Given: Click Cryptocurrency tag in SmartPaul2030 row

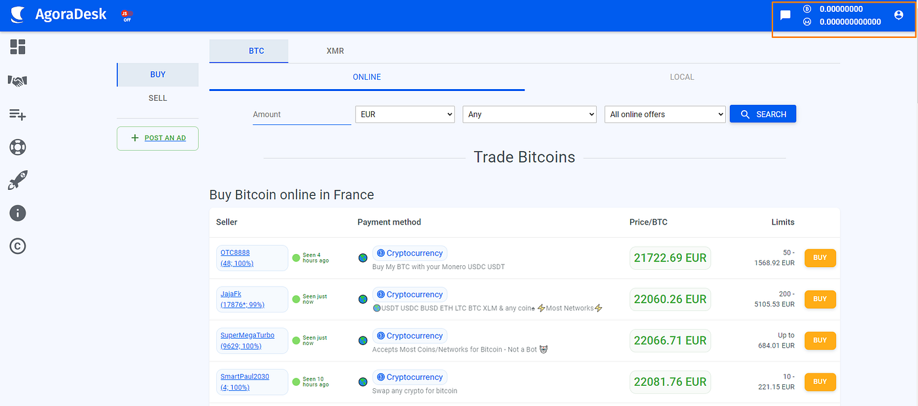Looking at the screenshot, I should tap(410, 377).
